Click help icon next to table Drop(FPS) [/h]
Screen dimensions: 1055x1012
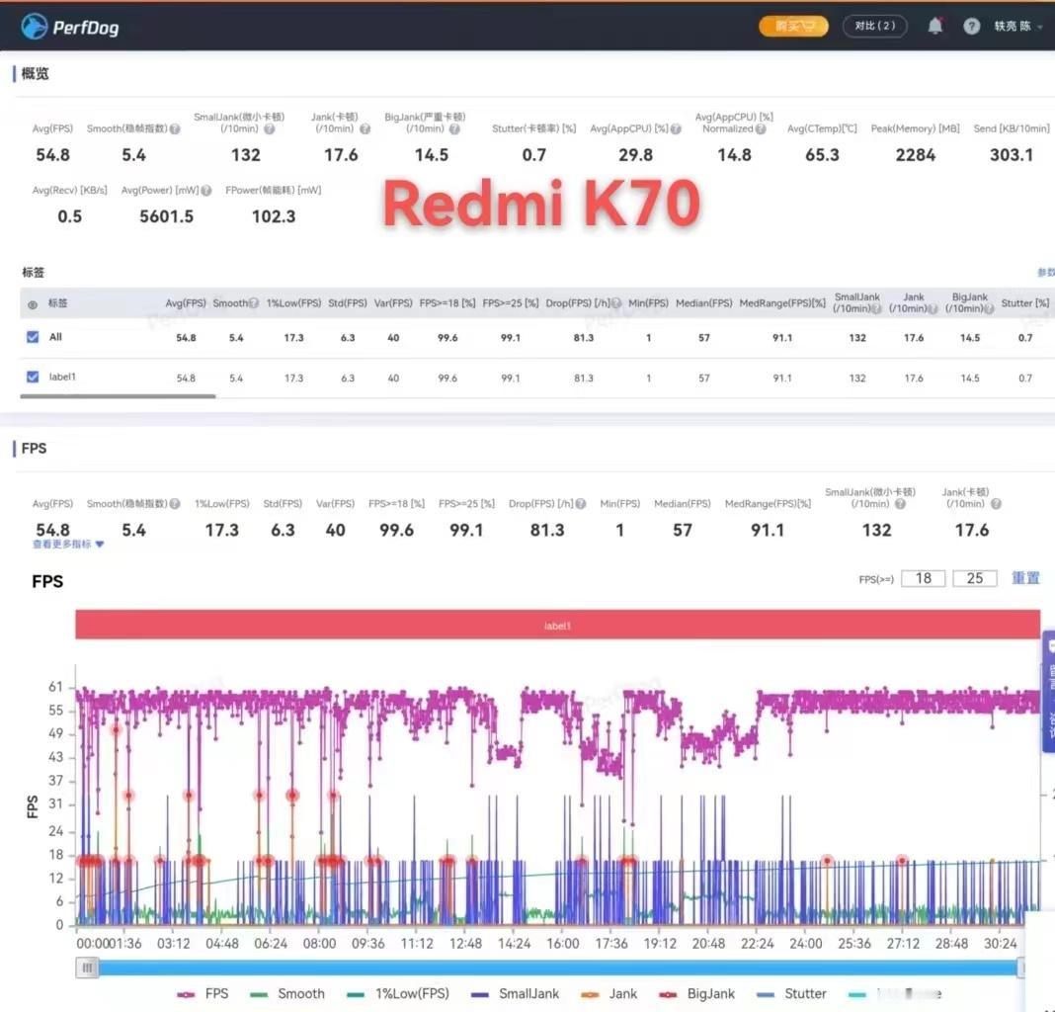pos(616,303)
